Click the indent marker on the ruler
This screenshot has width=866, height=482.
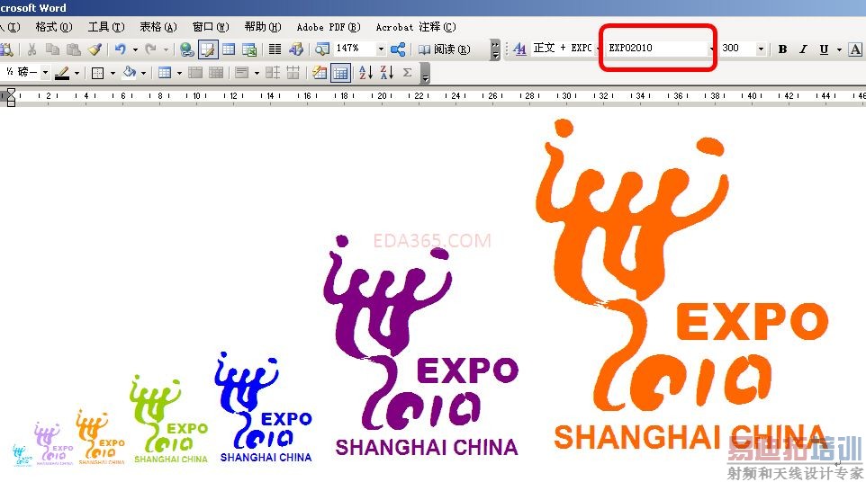tap(11, 97)
